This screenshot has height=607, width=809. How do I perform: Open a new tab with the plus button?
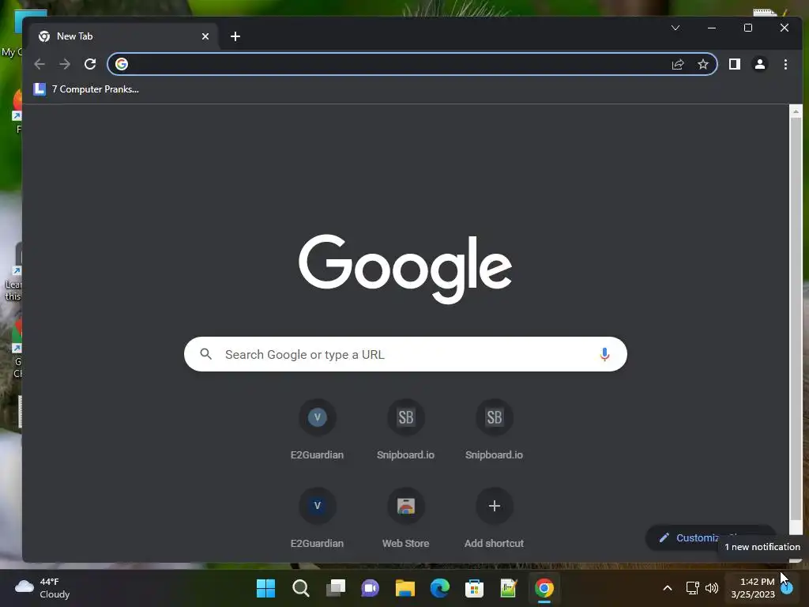point(235,36)
